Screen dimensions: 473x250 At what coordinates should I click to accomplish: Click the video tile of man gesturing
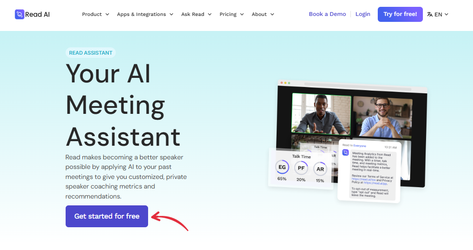coord(321,114)
